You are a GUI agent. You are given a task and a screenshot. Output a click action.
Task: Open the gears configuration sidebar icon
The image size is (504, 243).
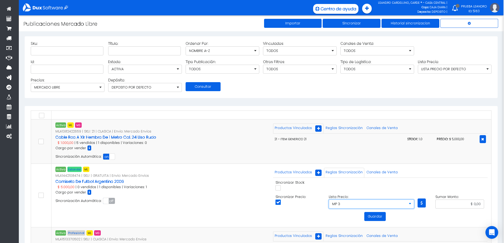pyautogui.click(x=9, y=136)
